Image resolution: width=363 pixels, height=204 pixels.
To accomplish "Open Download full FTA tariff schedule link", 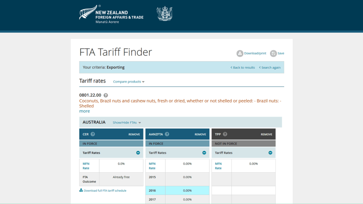I will (x=105, y=190).
